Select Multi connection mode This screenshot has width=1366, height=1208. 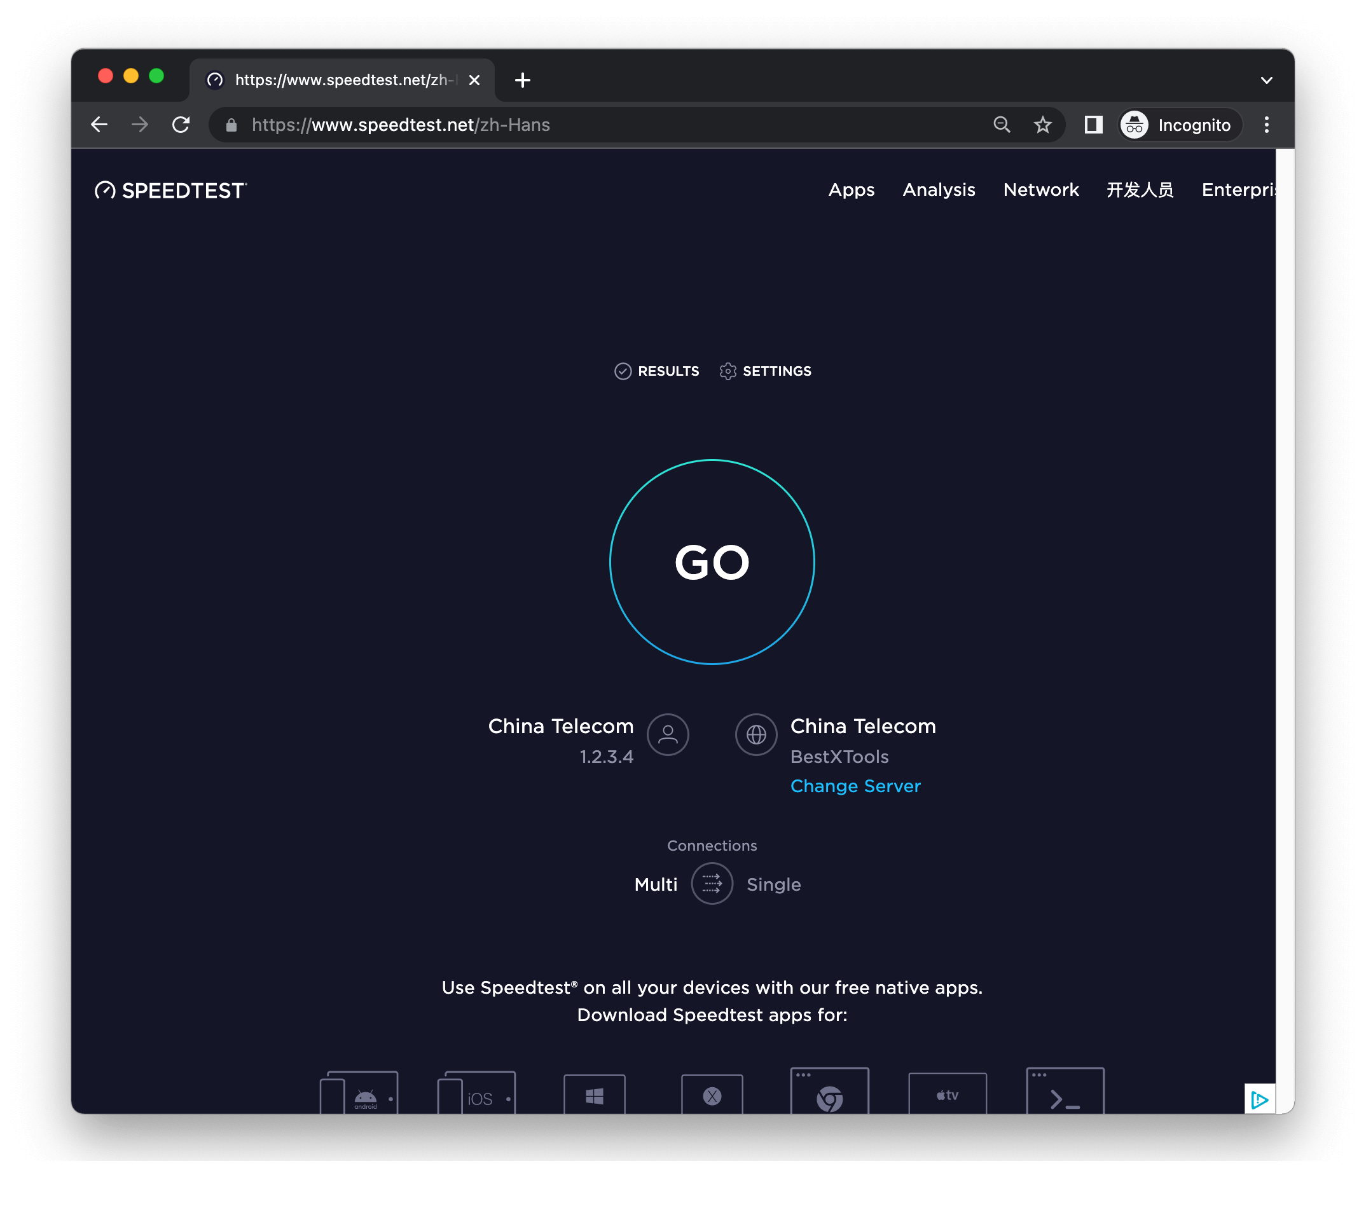(x=656, y=884)
